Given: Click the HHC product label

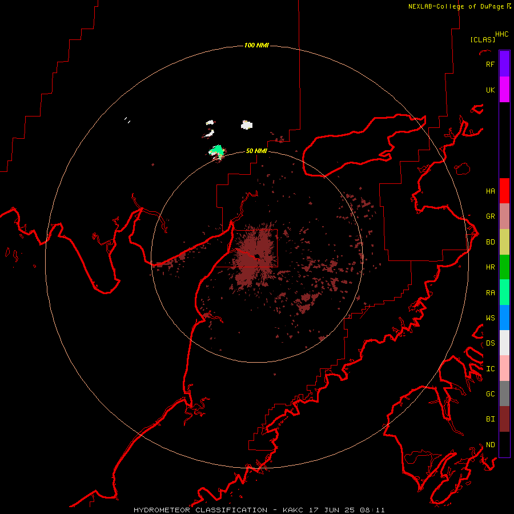Looking at the screenshot, I should [x=501, y=34].
